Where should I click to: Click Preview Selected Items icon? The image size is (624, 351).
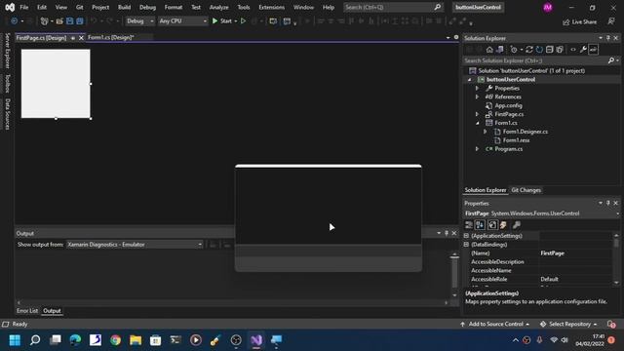(594, 50)
